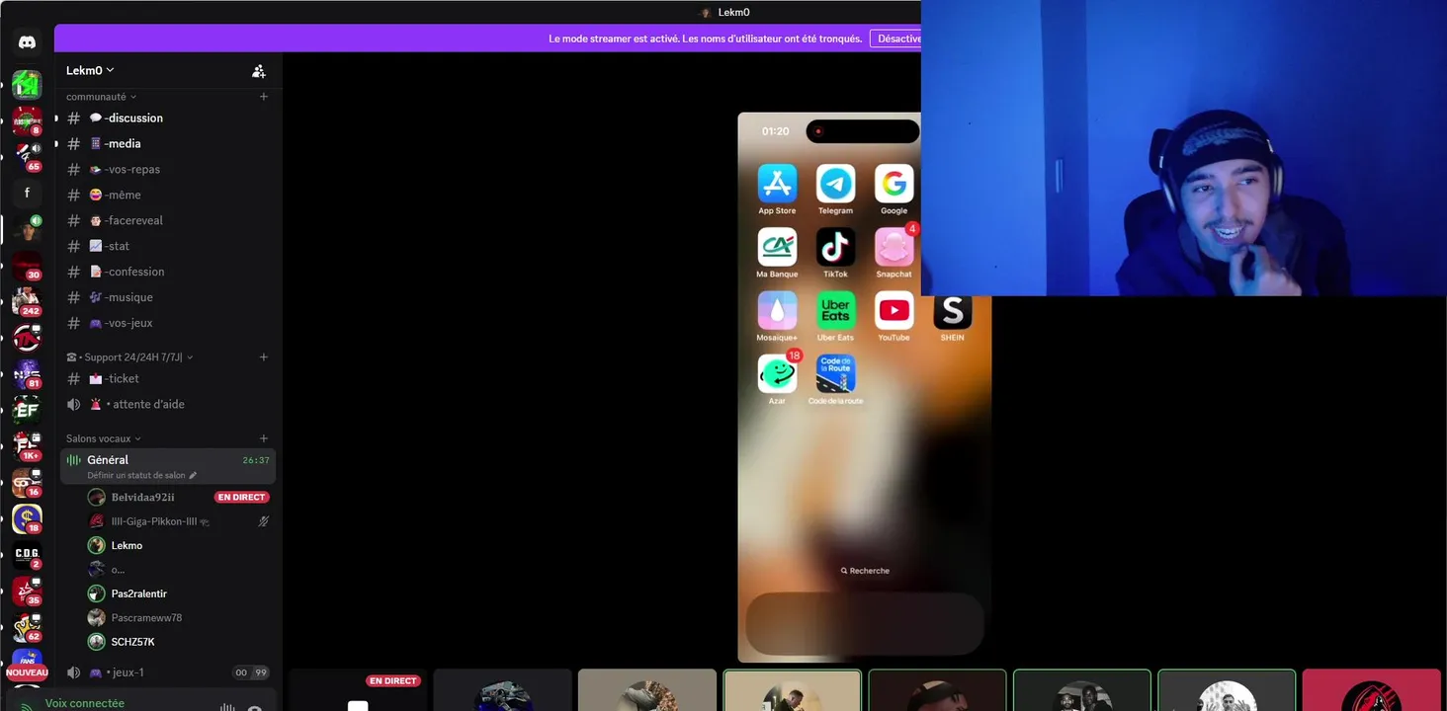
Task: Open the NS server icon with badge 81
Action: click(x=27, y=373)
